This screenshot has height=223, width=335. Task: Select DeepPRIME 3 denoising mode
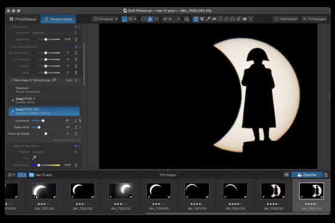44,100
